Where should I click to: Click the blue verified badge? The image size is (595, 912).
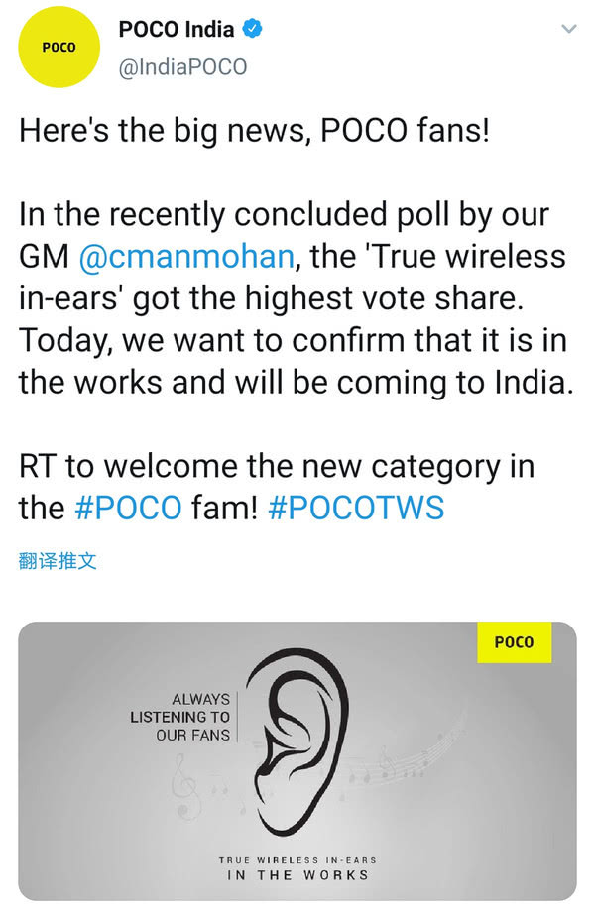click(254, 30)
